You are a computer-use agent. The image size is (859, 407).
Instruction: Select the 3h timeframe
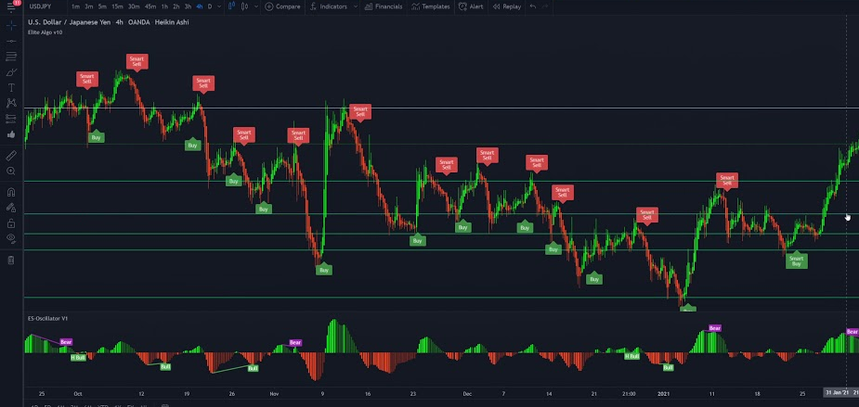point(188,6)
